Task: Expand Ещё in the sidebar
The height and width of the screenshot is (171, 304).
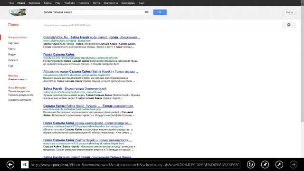Action: pos(11,66)
